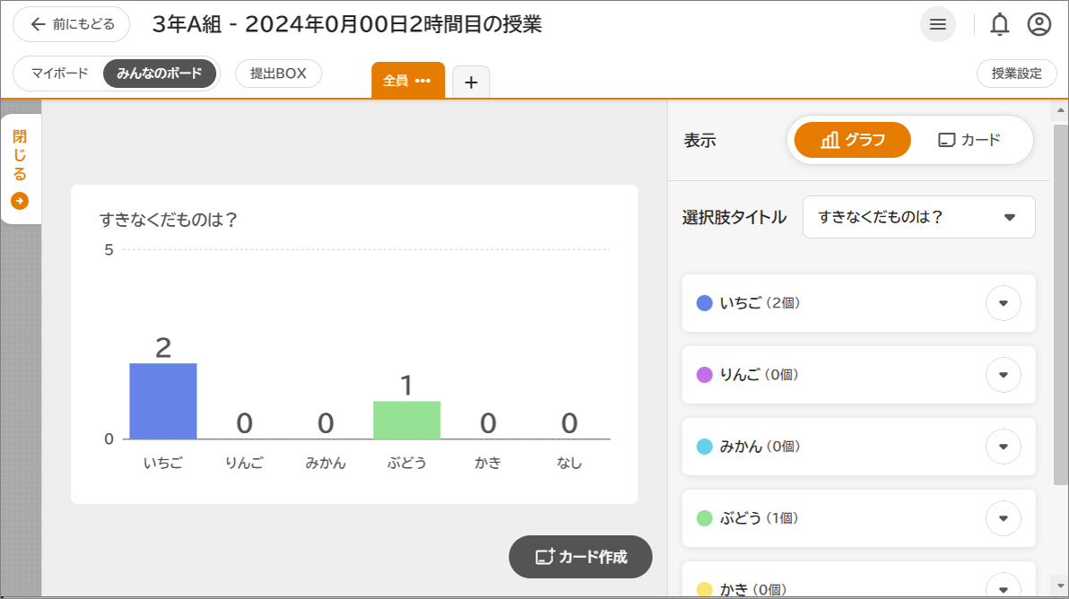The height and width of the screenshot is (599, 1069).
Task: Open the notifications bell
Action: click(x=999, y=24)
